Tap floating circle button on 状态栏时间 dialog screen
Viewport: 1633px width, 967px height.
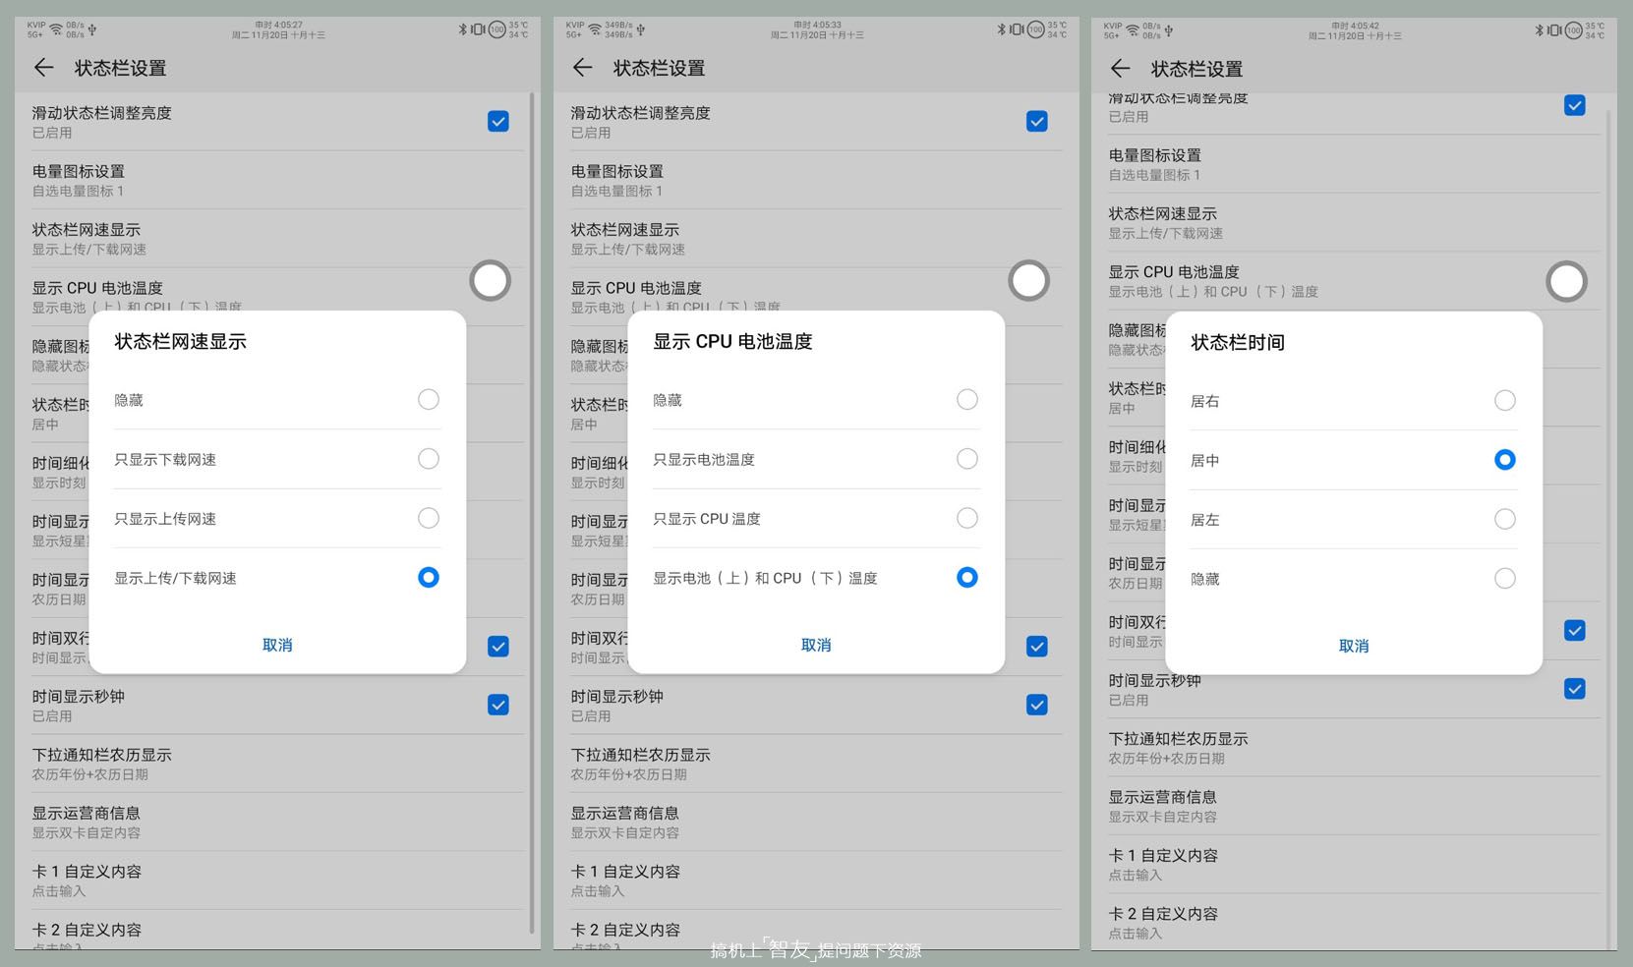tap(1566, 282)
